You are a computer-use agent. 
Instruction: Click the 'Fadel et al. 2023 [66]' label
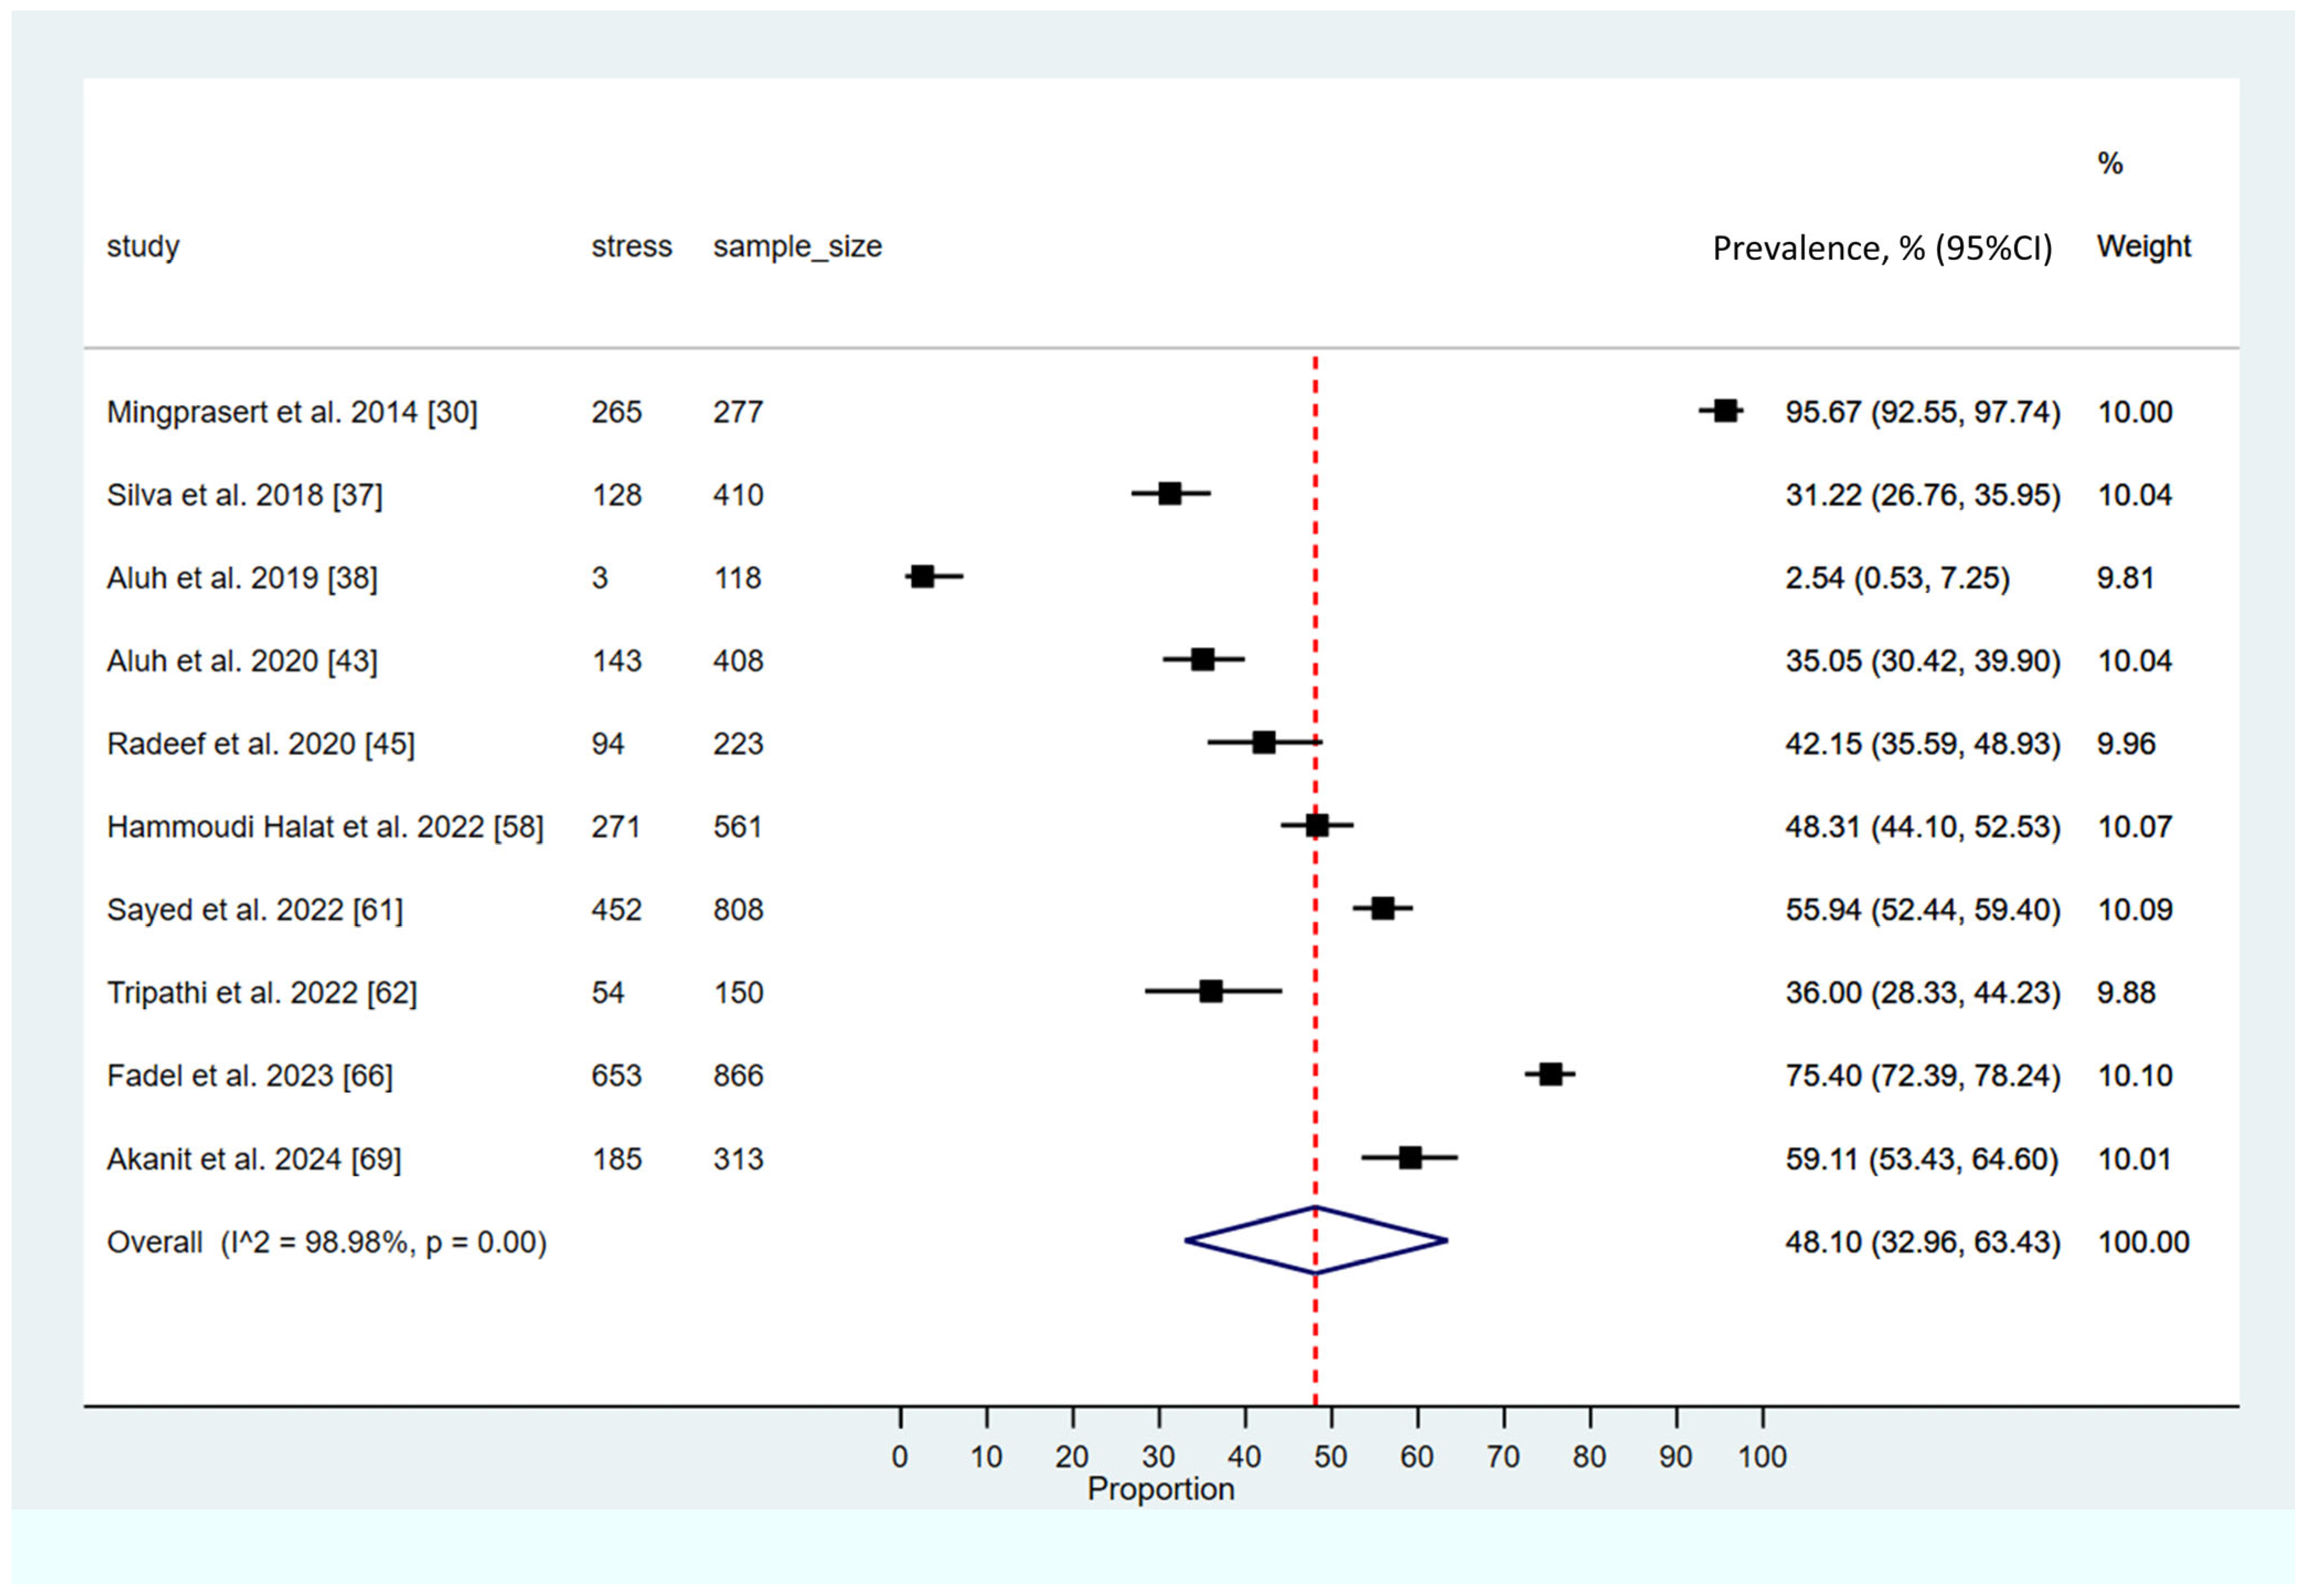250,1076
